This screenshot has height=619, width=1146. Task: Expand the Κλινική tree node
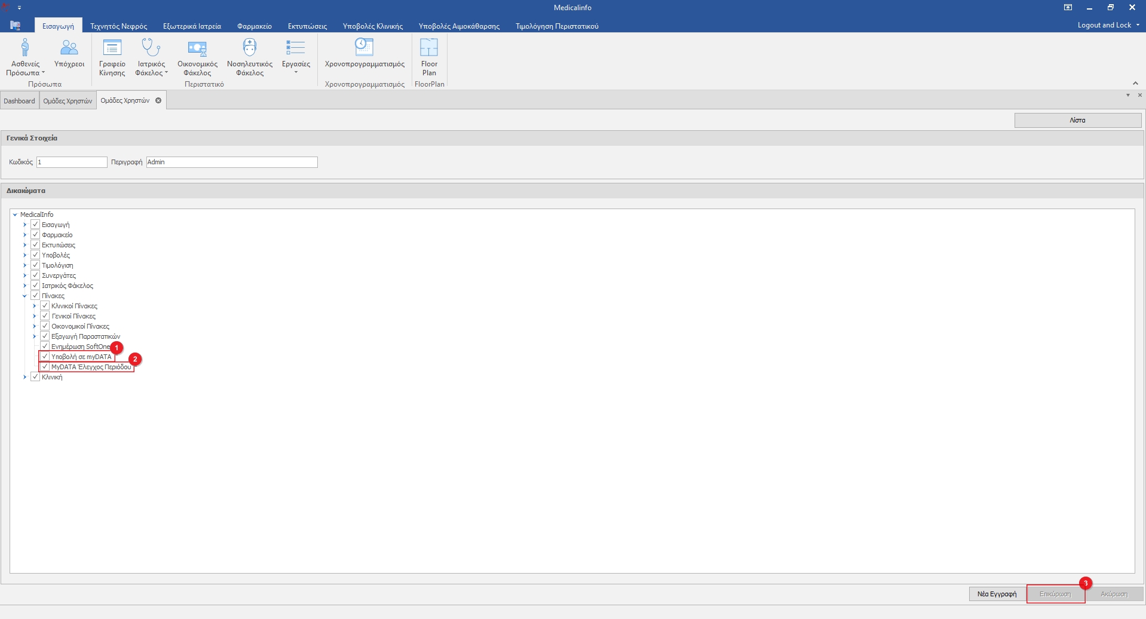pos(24,377)
